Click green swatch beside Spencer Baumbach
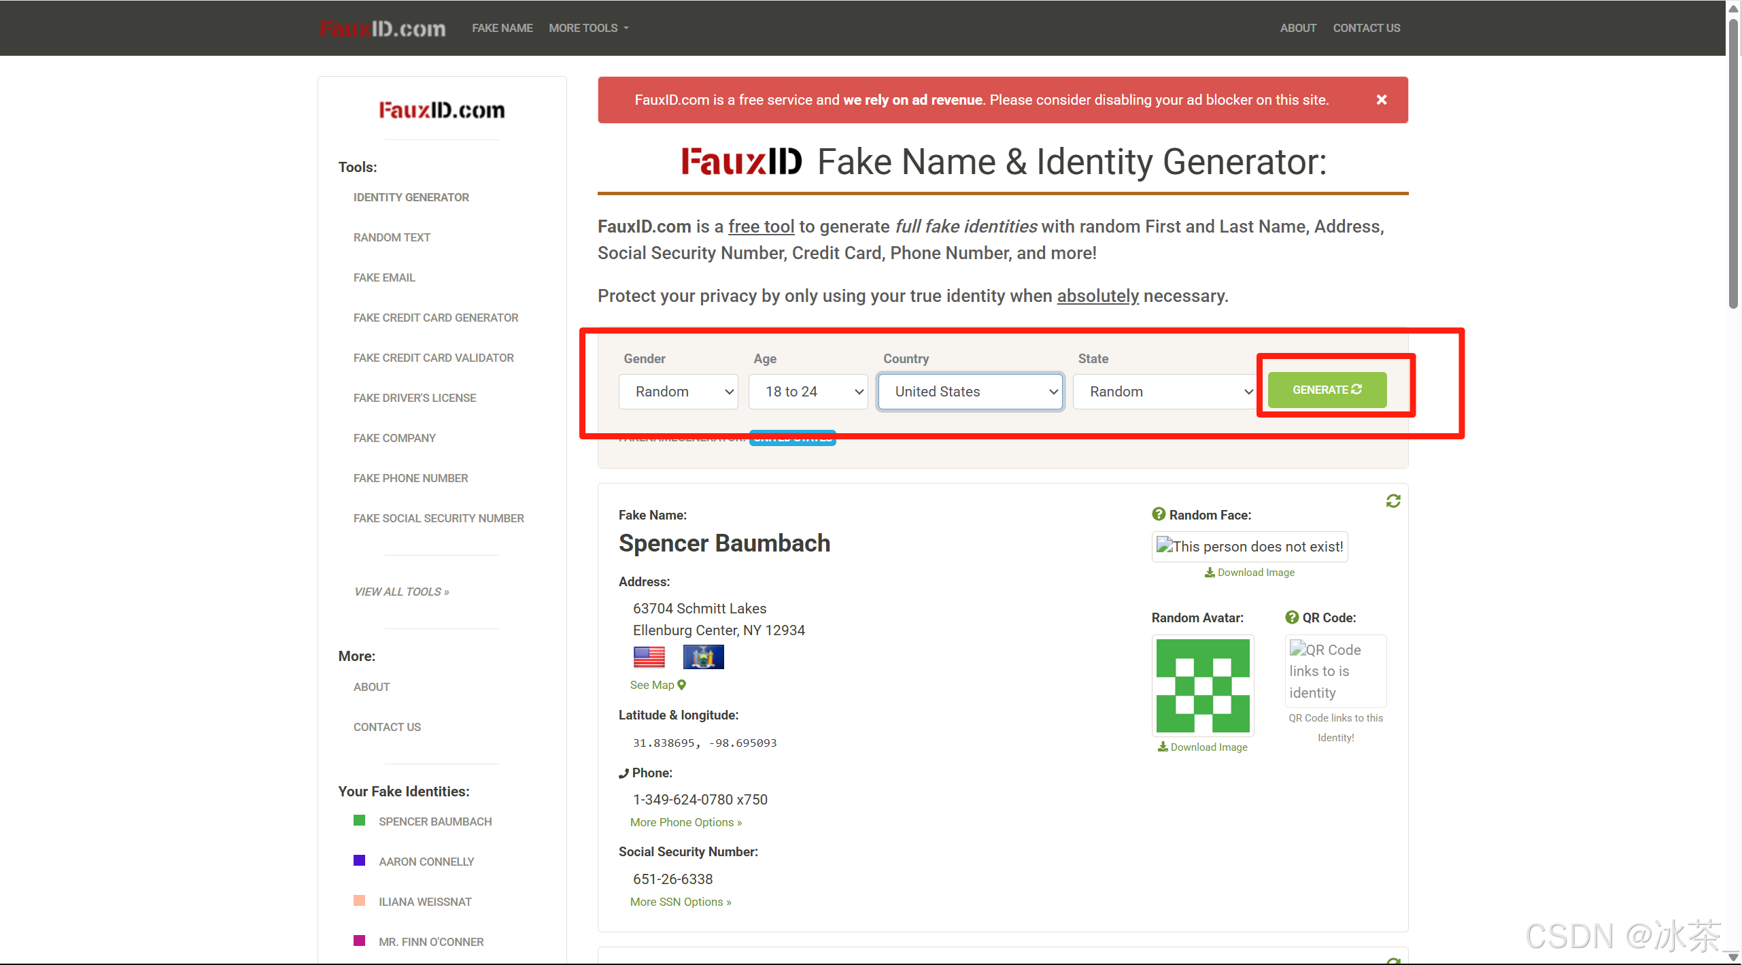This screenshot has height=965, width=1742. pos(359,821)
